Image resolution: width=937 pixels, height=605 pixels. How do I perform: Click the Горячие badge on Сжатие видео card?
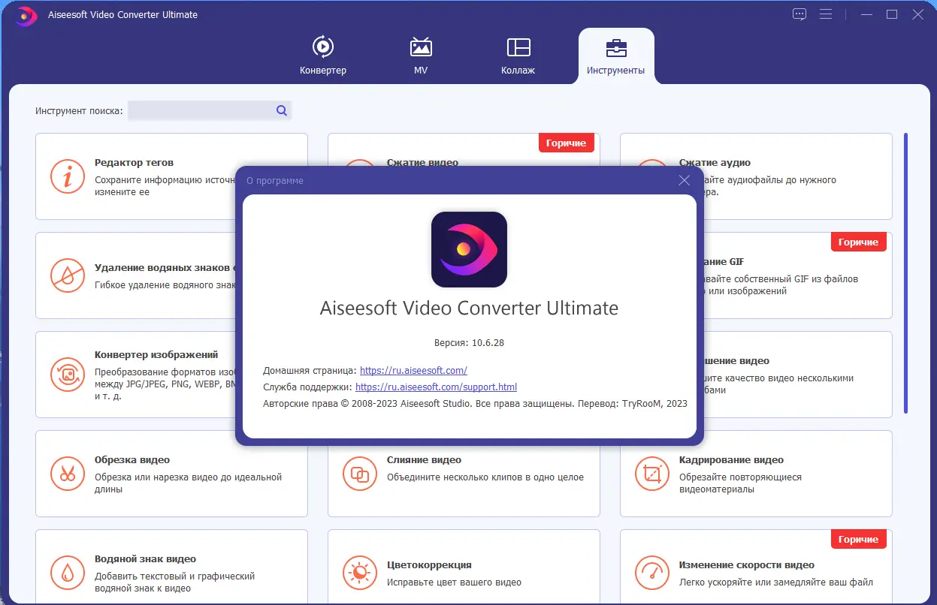pos(567,143)
